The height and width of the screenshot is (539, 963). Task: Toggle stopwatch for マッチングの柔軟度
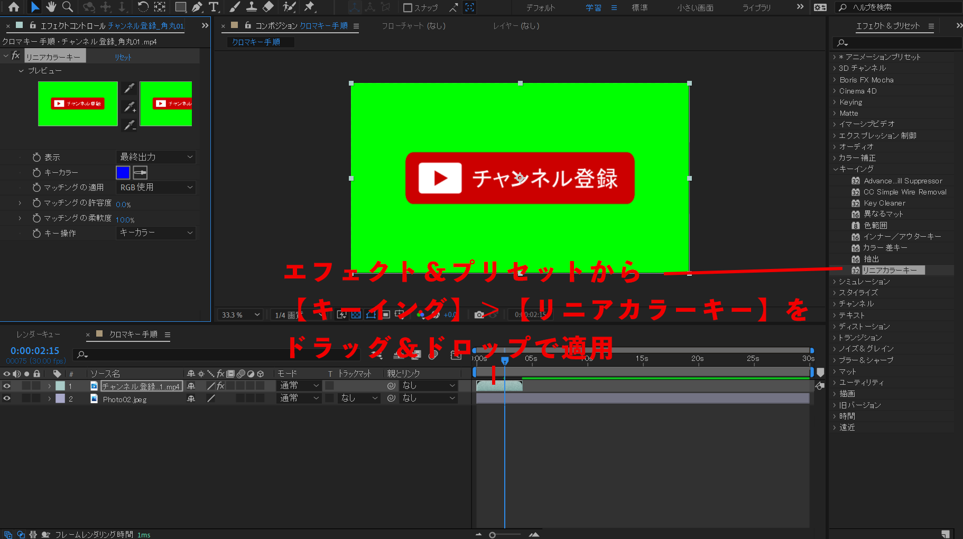pyautogui.click(x=36, y=218)
